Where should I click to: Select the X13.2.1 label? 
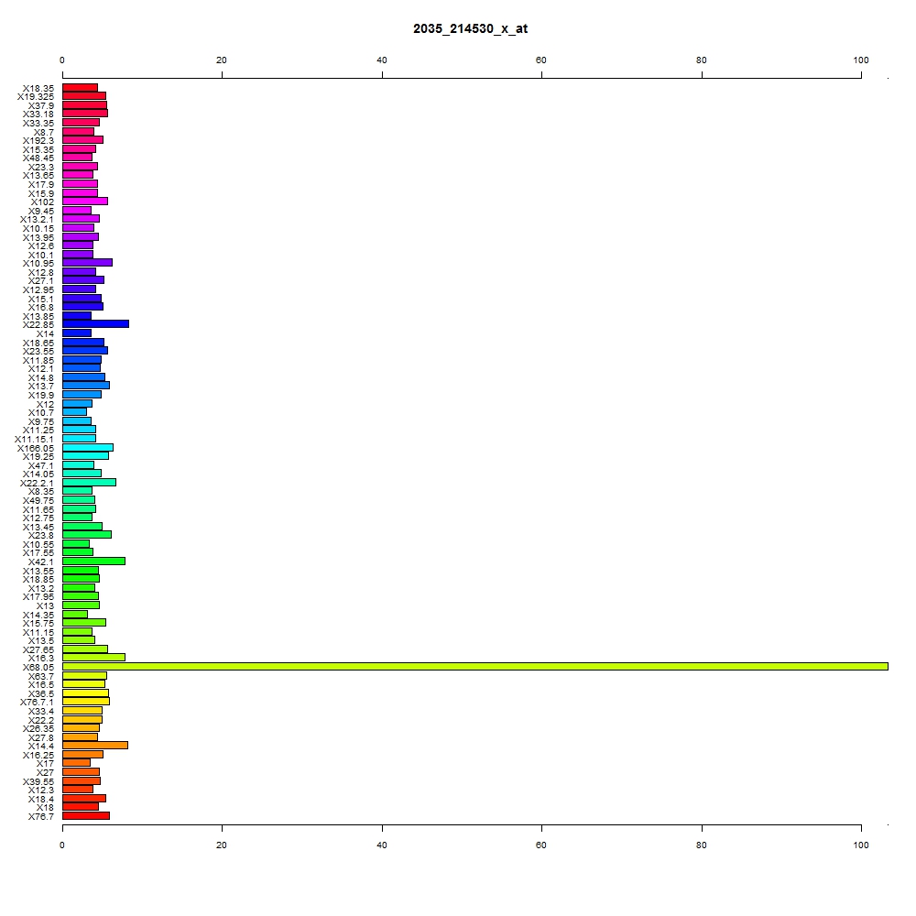[37, 220]
